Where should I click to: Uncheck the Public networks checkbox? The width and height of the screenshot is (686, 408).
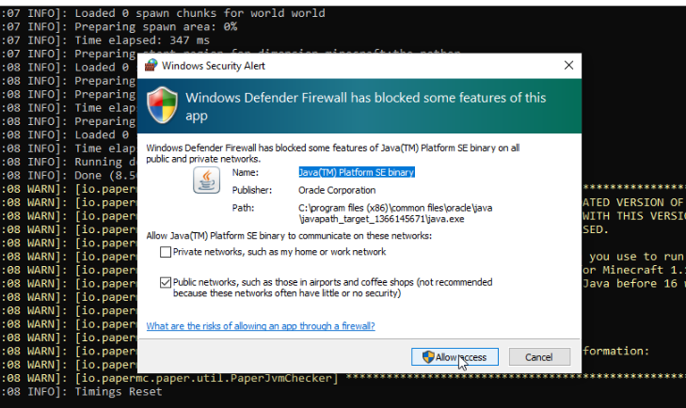click(x=166, y=282)
